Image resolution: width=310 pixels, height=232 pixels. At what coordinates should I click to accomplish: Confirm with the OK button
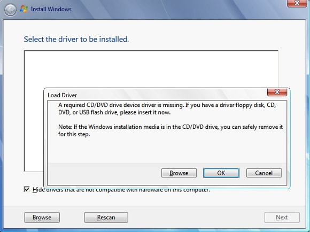coord(221,173)
